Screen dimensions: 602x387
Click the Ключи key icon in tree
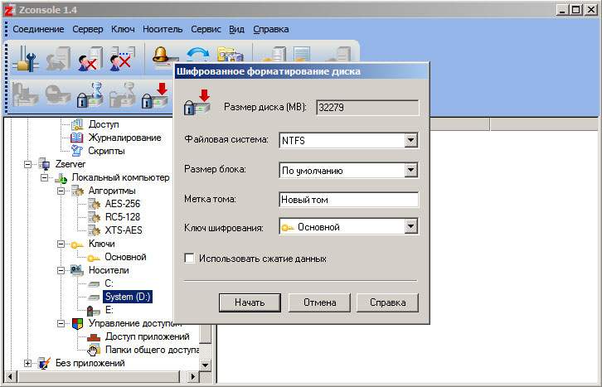pos(77,244)
